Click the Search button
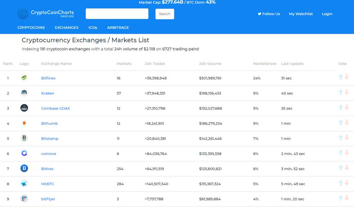354x207 pixels. [165, 14]
